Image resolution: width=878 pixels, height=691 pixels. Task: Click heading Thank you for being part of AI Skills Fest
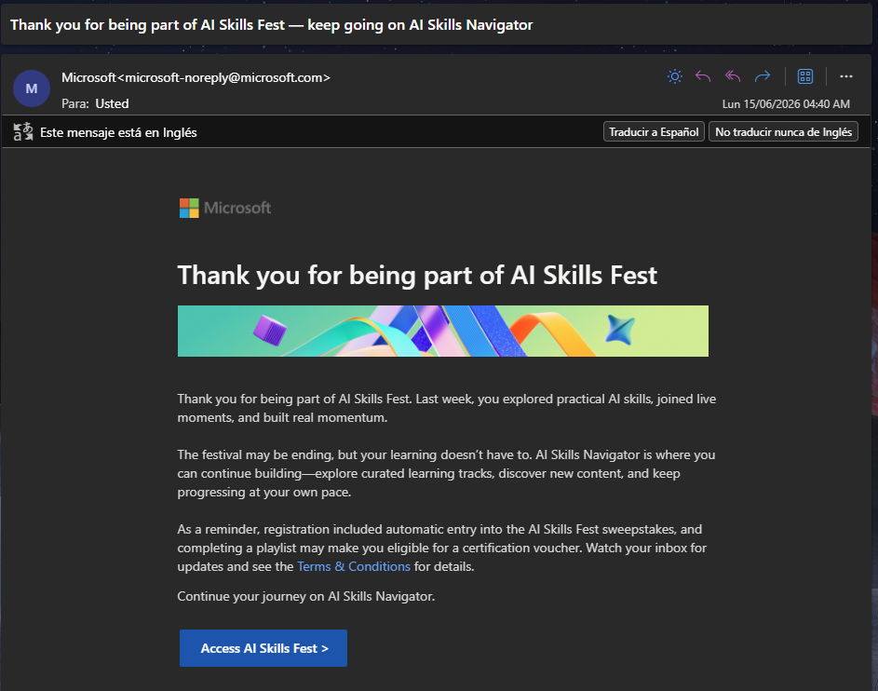417,276
